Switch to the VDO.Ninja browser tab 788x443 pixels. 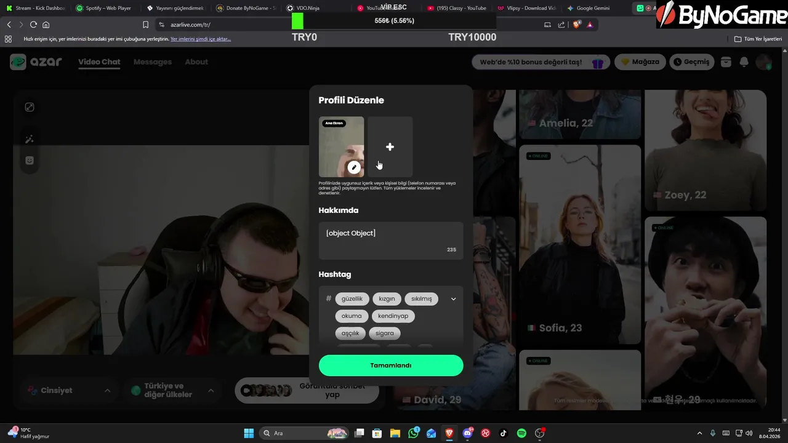click(x=308, y=8)
